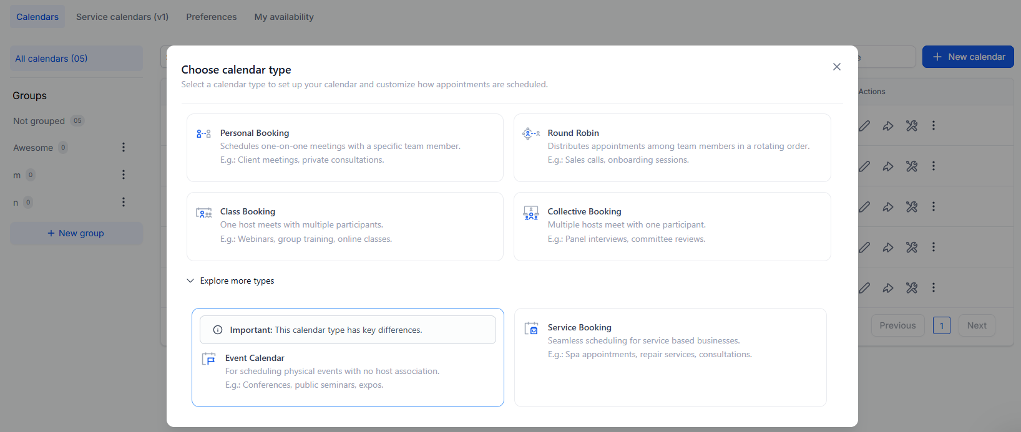Switch to the Preferences tab
This screenshot has width=1021, height=432.
(211, 17)
